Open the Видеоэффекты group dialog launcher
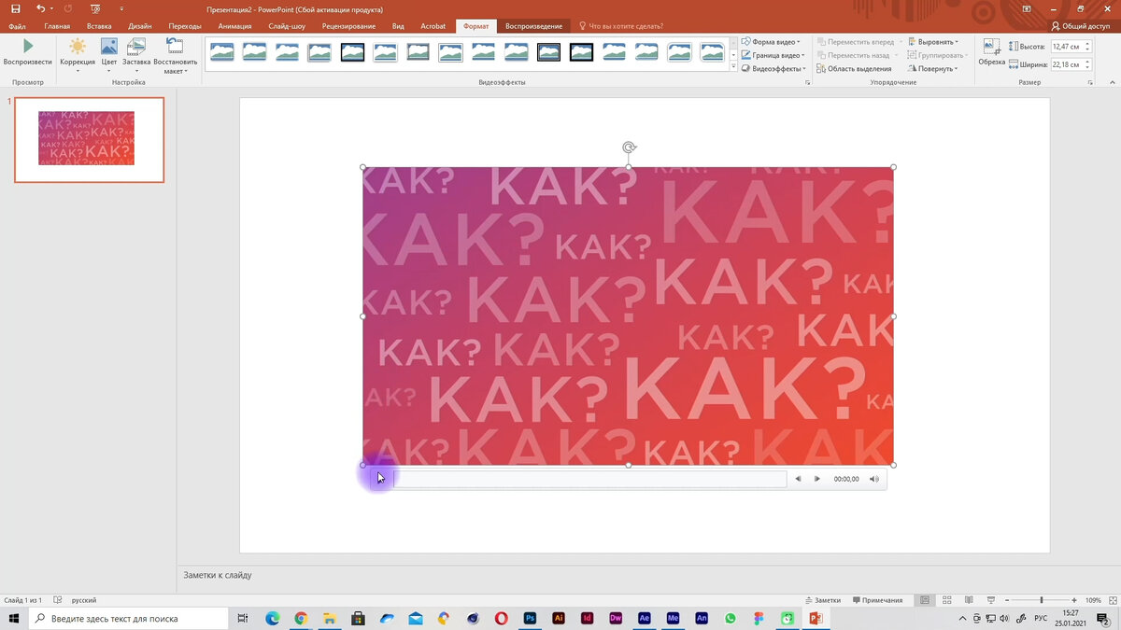The height and width of the screenshot is (630, 1121). [807, 82]
